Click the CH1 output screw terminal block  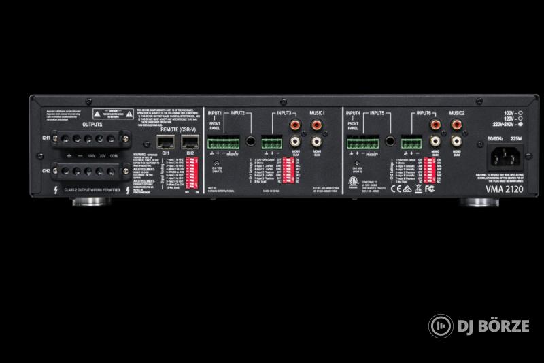point(90,139)
